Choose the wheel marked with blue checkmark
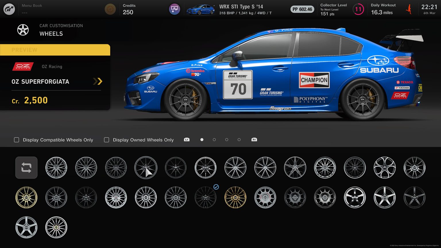 206,197
